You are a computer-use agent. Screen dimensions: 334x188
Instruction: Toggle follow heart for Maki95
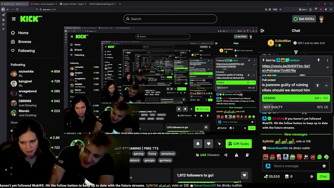point(208,144)
